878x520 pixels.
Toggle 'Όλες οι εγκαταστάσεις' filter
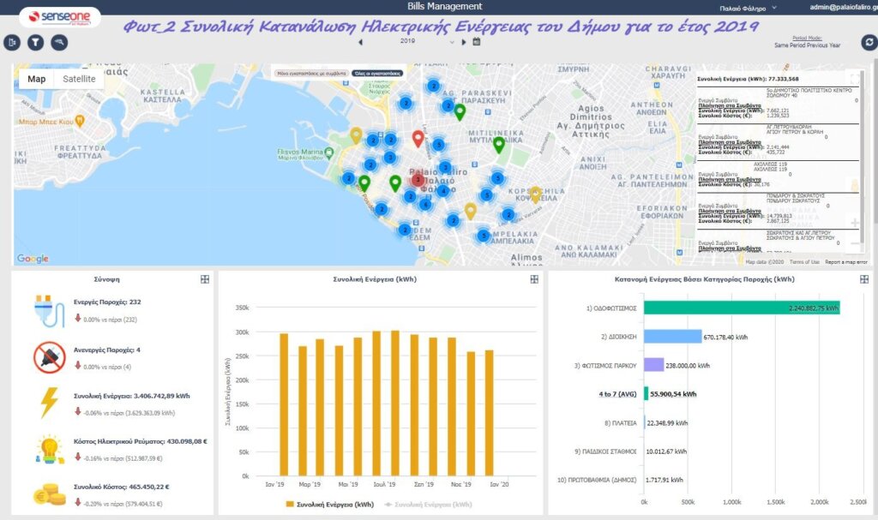[378, 74]
